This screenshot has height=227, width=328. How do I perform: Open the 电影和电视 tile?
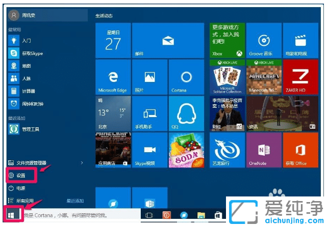[300, 41]
